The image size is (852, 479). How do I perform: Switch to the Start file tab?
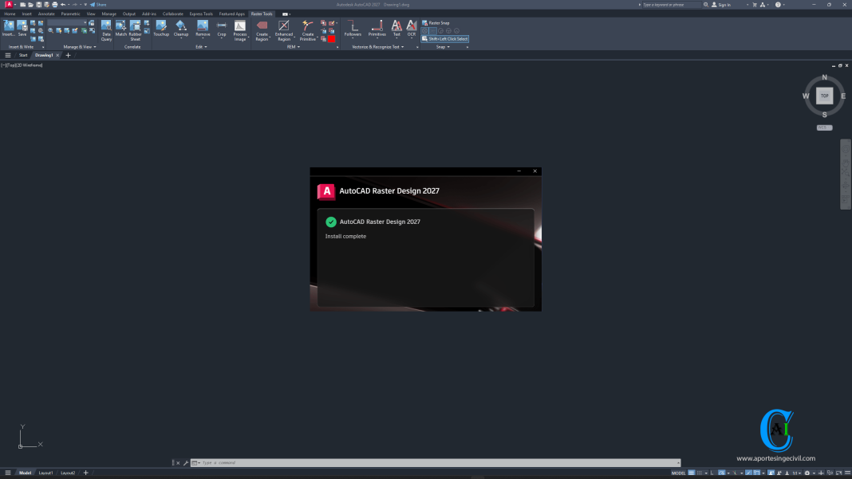tap(23, 55)
